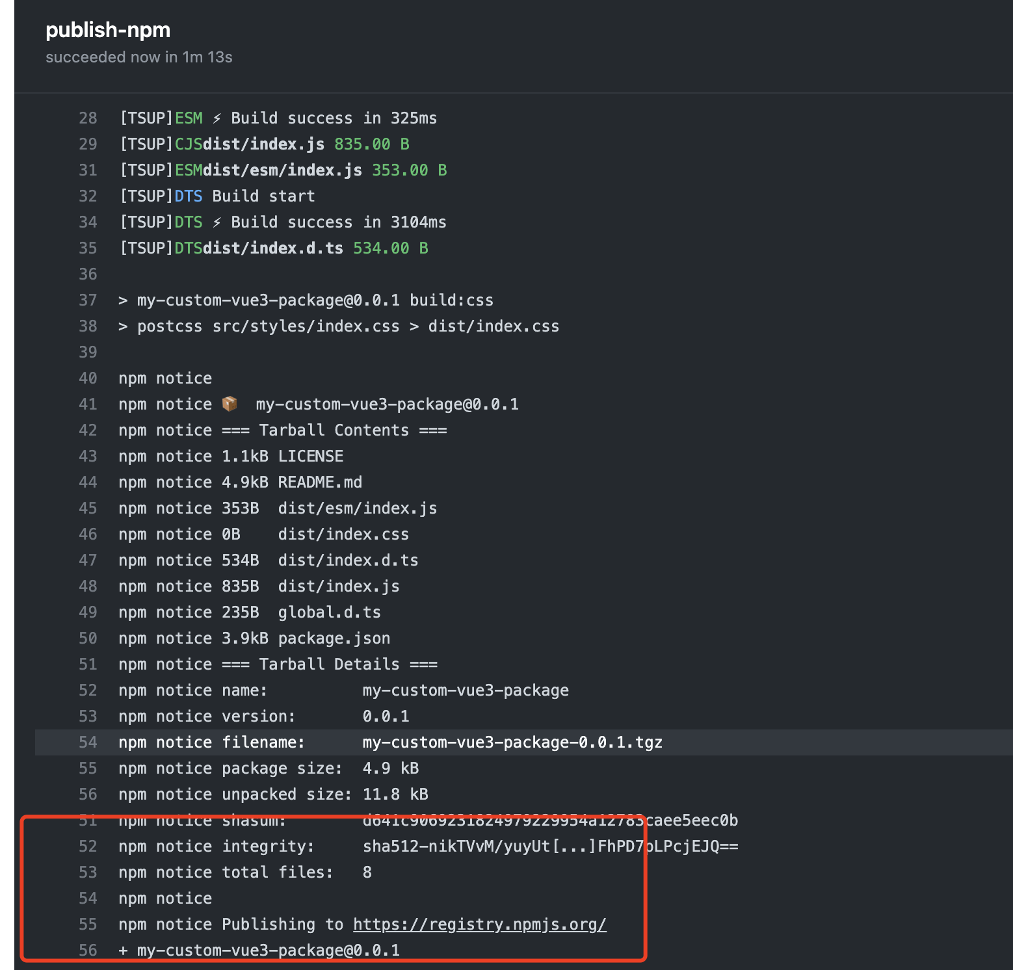The image size is (1013, 970).
Task: Select highlighted line number 54 beside filename
Action: [88, 742]
